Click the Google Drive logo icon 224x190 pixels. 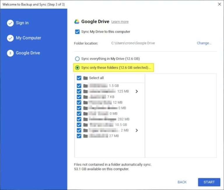pyautogui.click(x=77, y=22)
